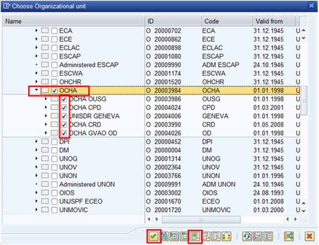Select ID cell 20003984
319x245 pixels.
click(167, 91)
